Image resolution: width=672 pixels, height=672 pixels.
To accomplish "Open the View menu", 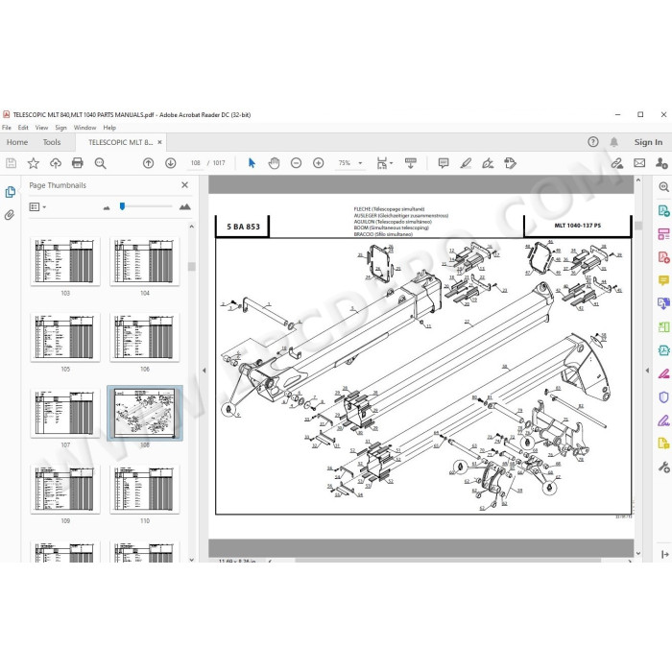I will point(41,128).
